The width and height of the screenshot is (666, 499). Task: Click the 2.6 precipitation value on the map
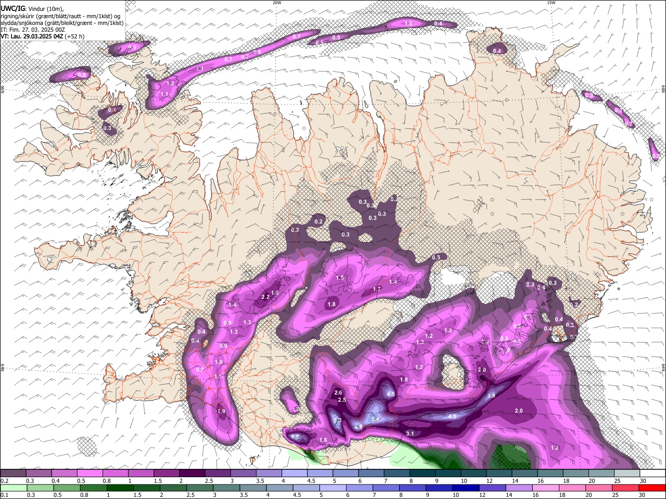338,392
